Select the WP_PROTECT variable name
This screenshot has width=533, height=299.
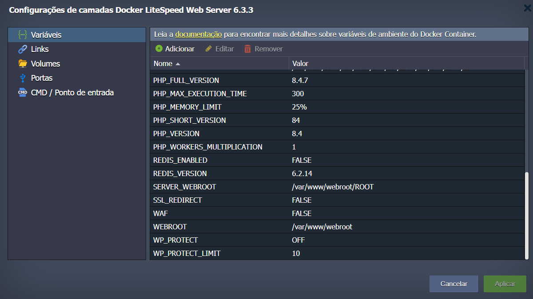tap(175, 240)
